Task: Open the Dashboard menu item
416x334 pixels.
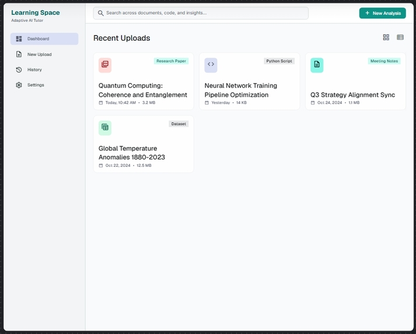Action: coord(44,38)
